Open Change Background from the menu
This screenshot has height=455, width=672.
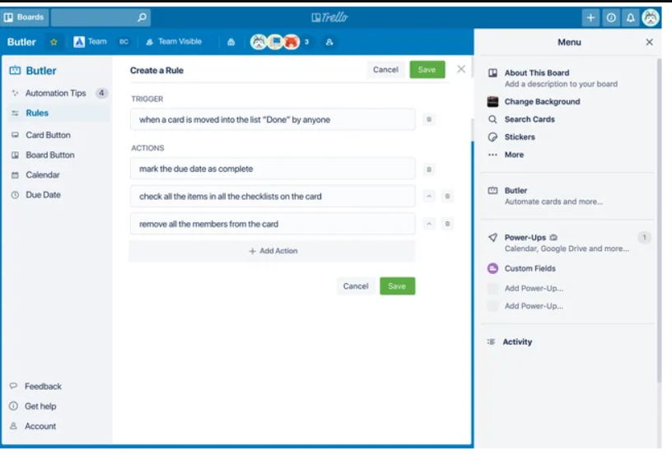point(541,102)
